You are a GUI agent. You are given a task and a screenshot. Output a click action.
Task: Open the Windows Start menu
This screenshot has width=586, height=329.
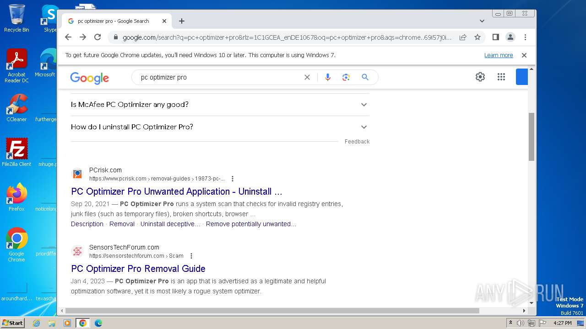pyautogui.click(x=13, y=323)
